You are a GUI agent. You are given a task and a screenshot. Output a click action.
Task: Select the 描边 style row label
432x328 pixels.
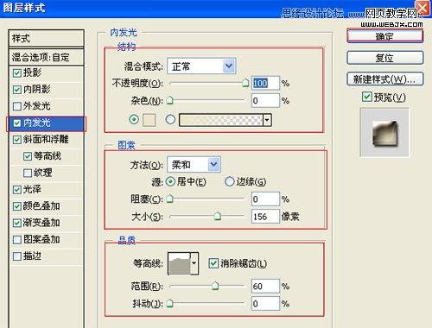coord(32,256)
